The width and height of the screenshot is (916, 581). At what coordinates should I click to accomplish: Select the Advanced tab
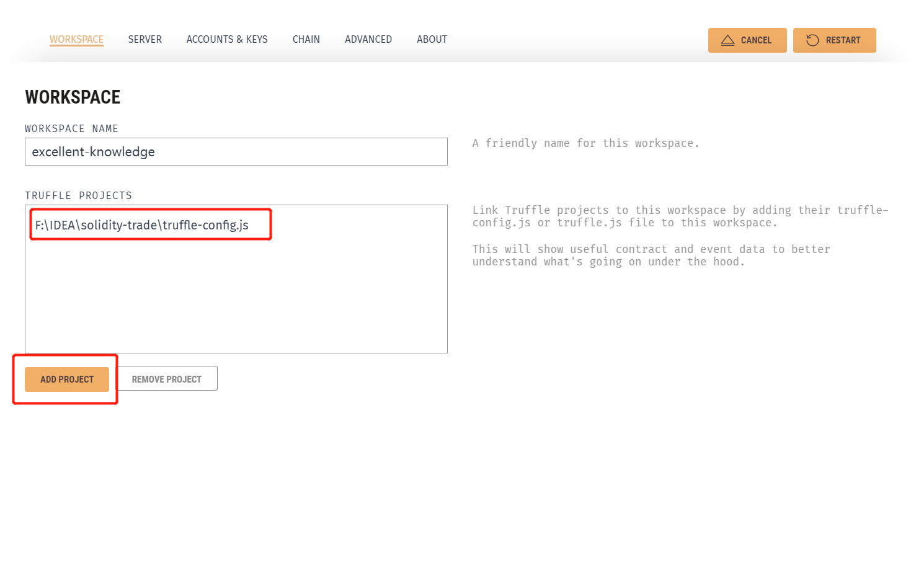[368, 39]
